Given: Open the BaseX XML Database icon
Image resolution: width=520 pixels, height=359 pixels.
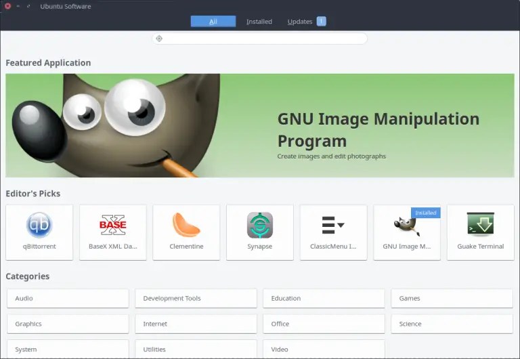Looking at the screenshot, I should 113,225.
